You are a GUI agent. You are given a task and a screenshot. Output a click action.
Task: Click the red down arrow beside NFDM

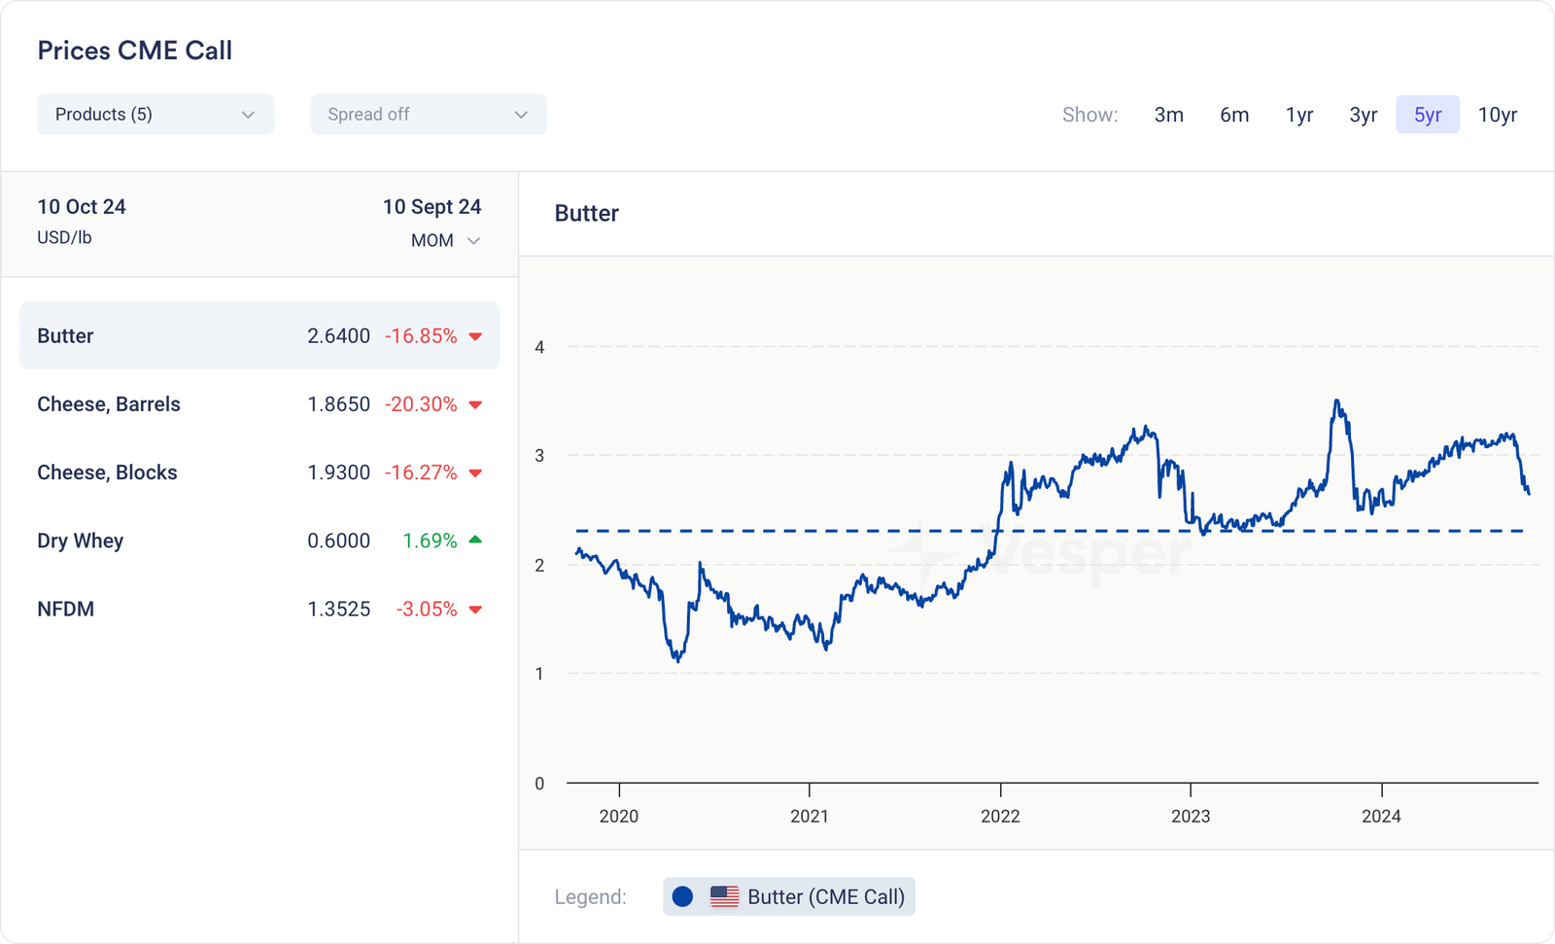pyautogui.click(x=475, y=610)
